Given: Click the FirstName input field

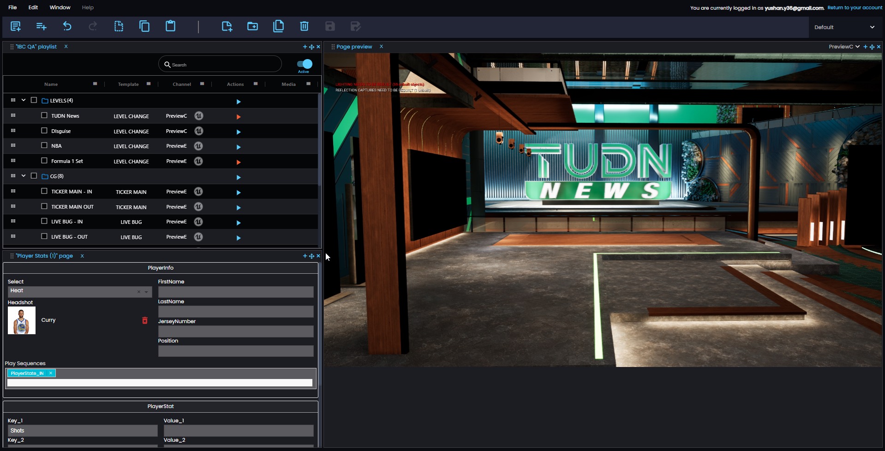Looking at the screenshot, I should click(x=236, y=292).
